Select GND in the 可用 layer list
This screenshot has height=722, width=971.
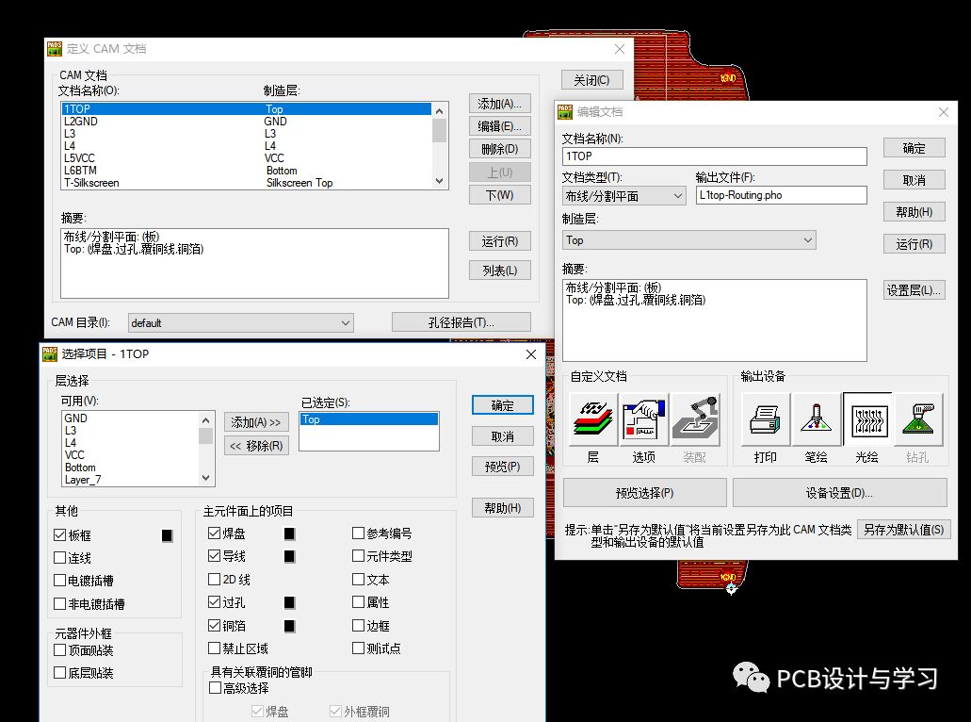tap(131, 418)
